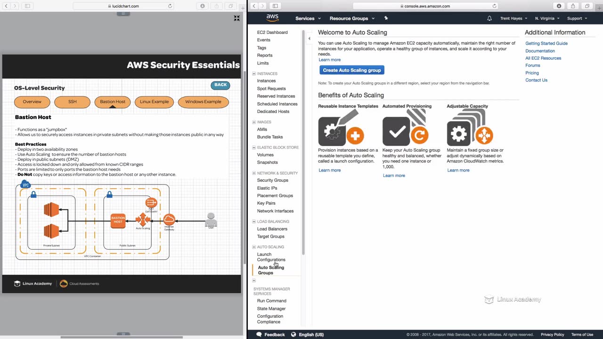This screenshot has height=339, width=603.
Task: Show the sidebar in the AWS console browser window
Action: 275,6
